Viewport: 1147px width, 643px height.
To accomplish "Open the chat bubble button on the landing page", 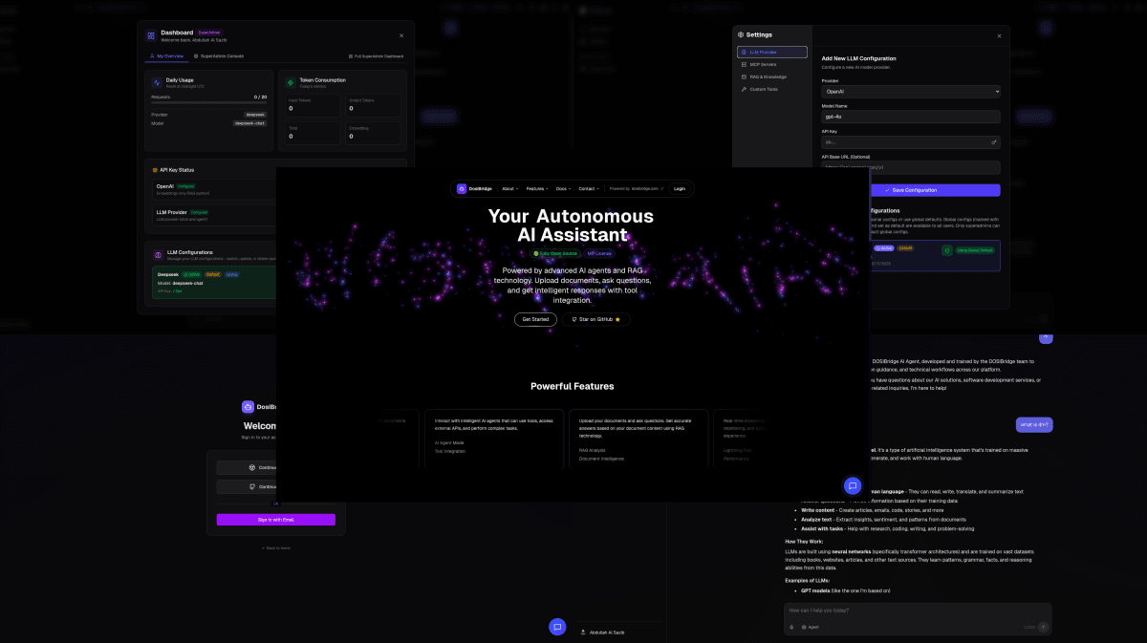I will (x=853, y=485).
